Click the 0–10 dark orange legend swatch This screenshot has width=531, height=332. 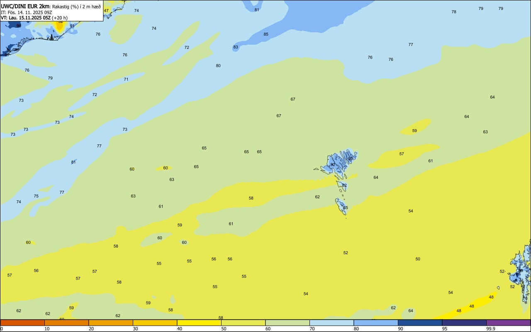point(22,322)
